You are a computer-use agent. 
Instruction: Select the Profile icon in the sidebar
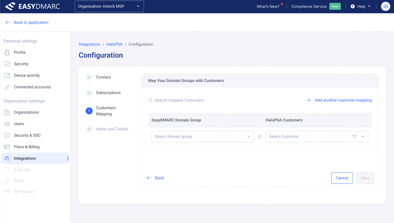click(7, 52)
